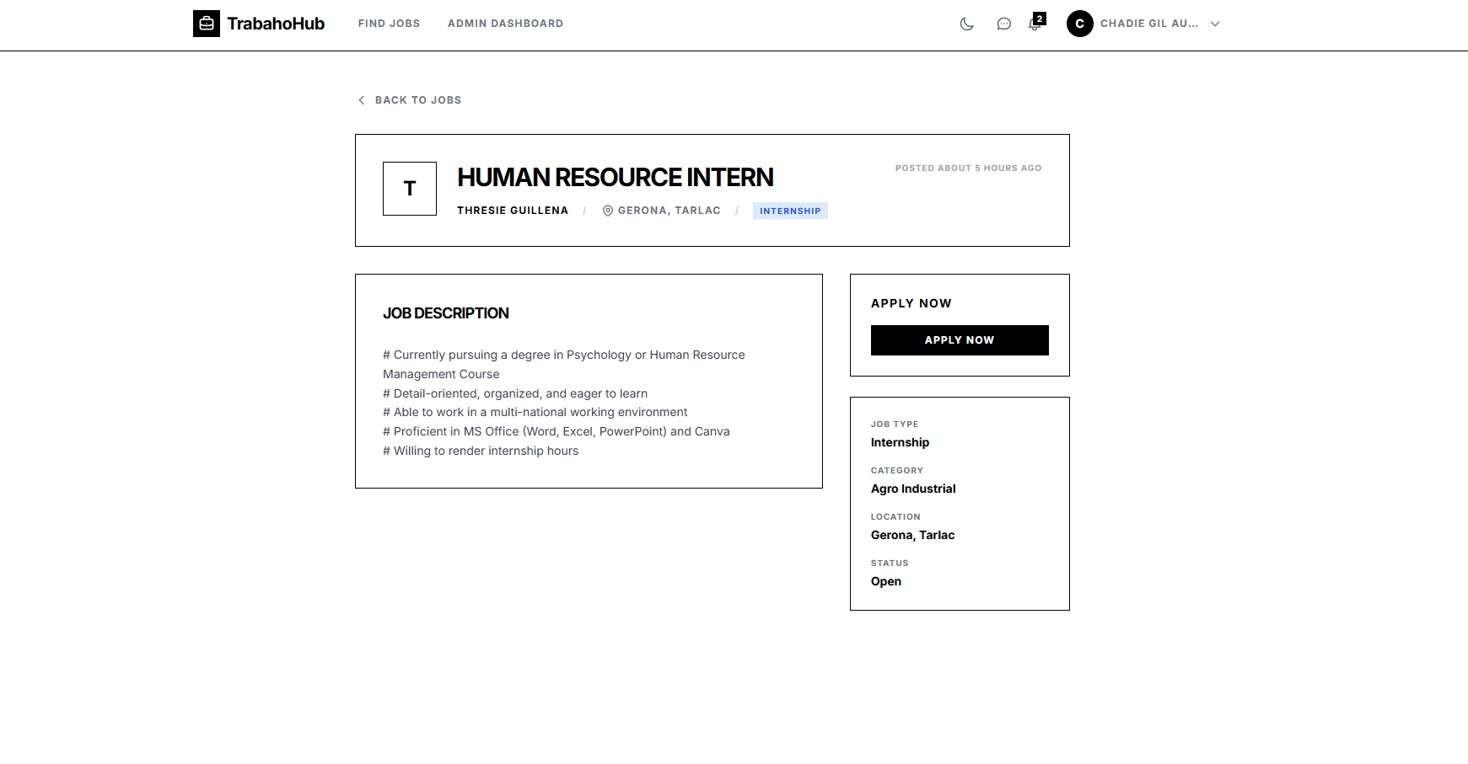Viewport: 1468px width, 764px height.
Task: Expand the user account dropdown chevron
Action: [1214, 24]
